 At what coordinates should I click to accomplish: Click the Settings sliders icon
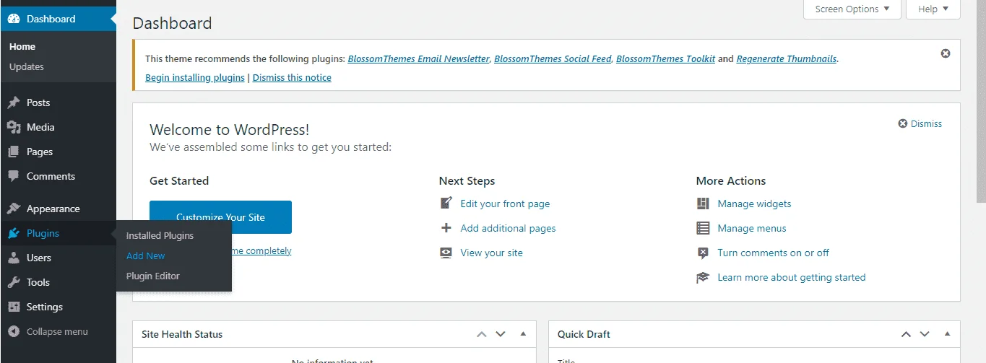(x=14, y=307)
